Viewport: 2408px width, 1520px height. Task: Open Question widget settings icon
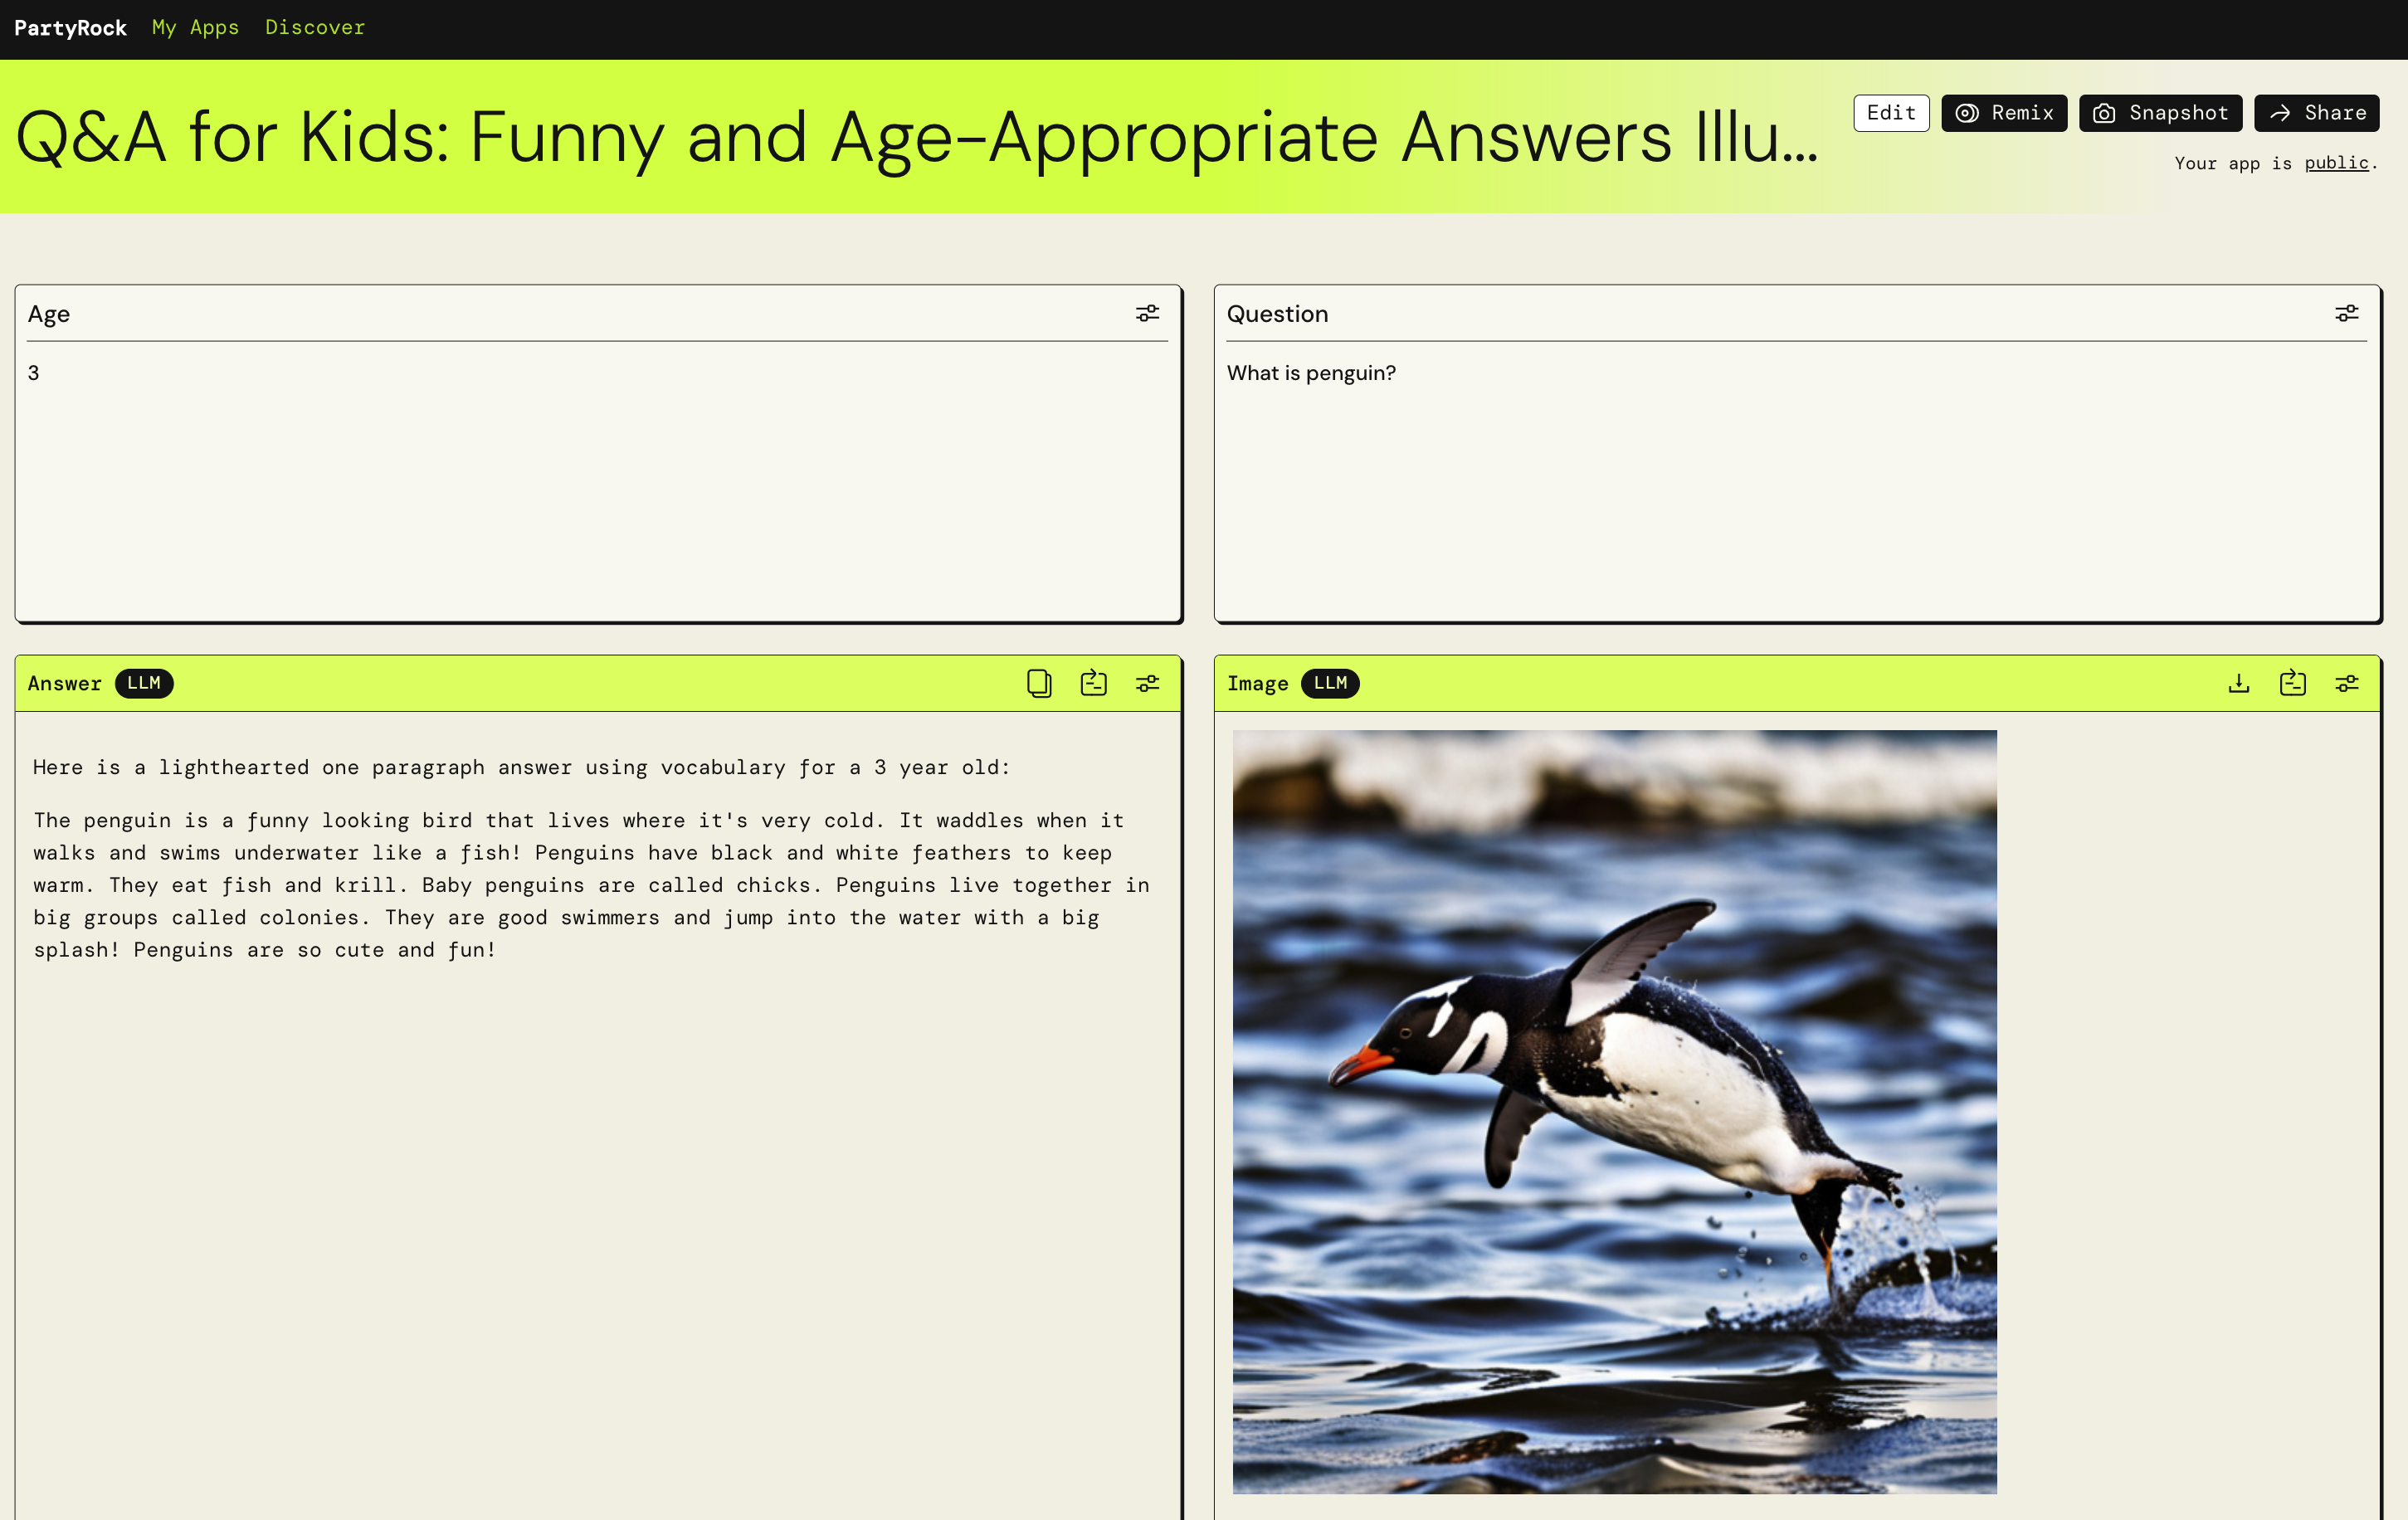(x=2346, y=313)
